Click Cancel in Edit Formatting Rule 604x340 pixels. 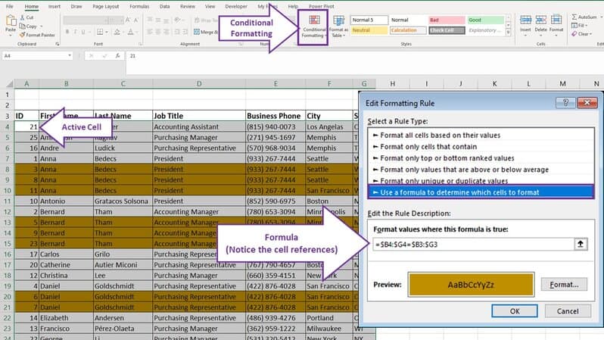568,310
